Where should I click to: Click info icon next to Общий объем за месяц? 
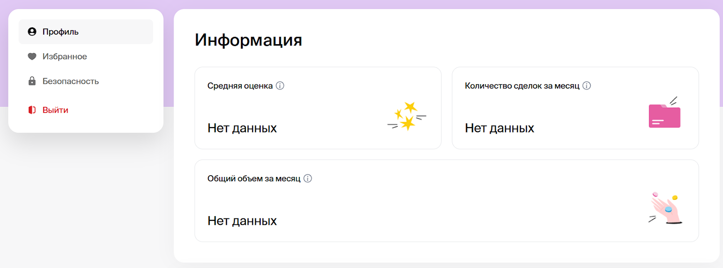[x=308, y=178]
